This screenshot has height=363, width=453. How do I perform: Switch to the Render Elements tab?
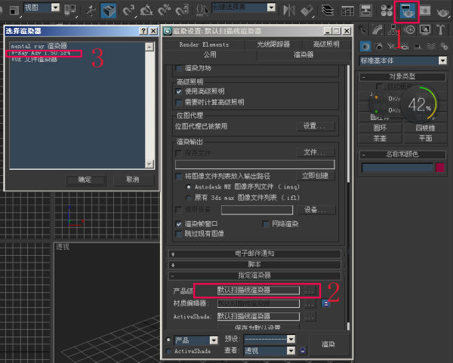(204, 45)
